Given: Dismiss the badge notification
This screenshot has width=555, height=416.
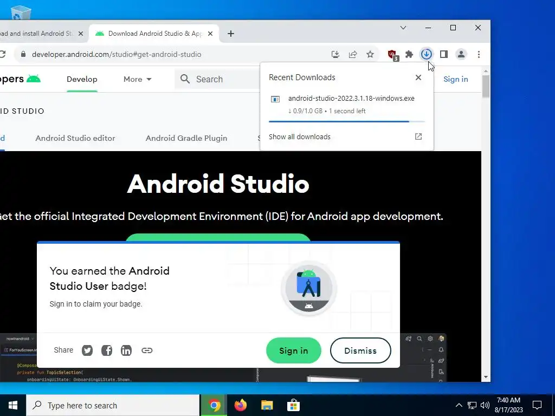Looking at the screenshot, I should point(360,350).
